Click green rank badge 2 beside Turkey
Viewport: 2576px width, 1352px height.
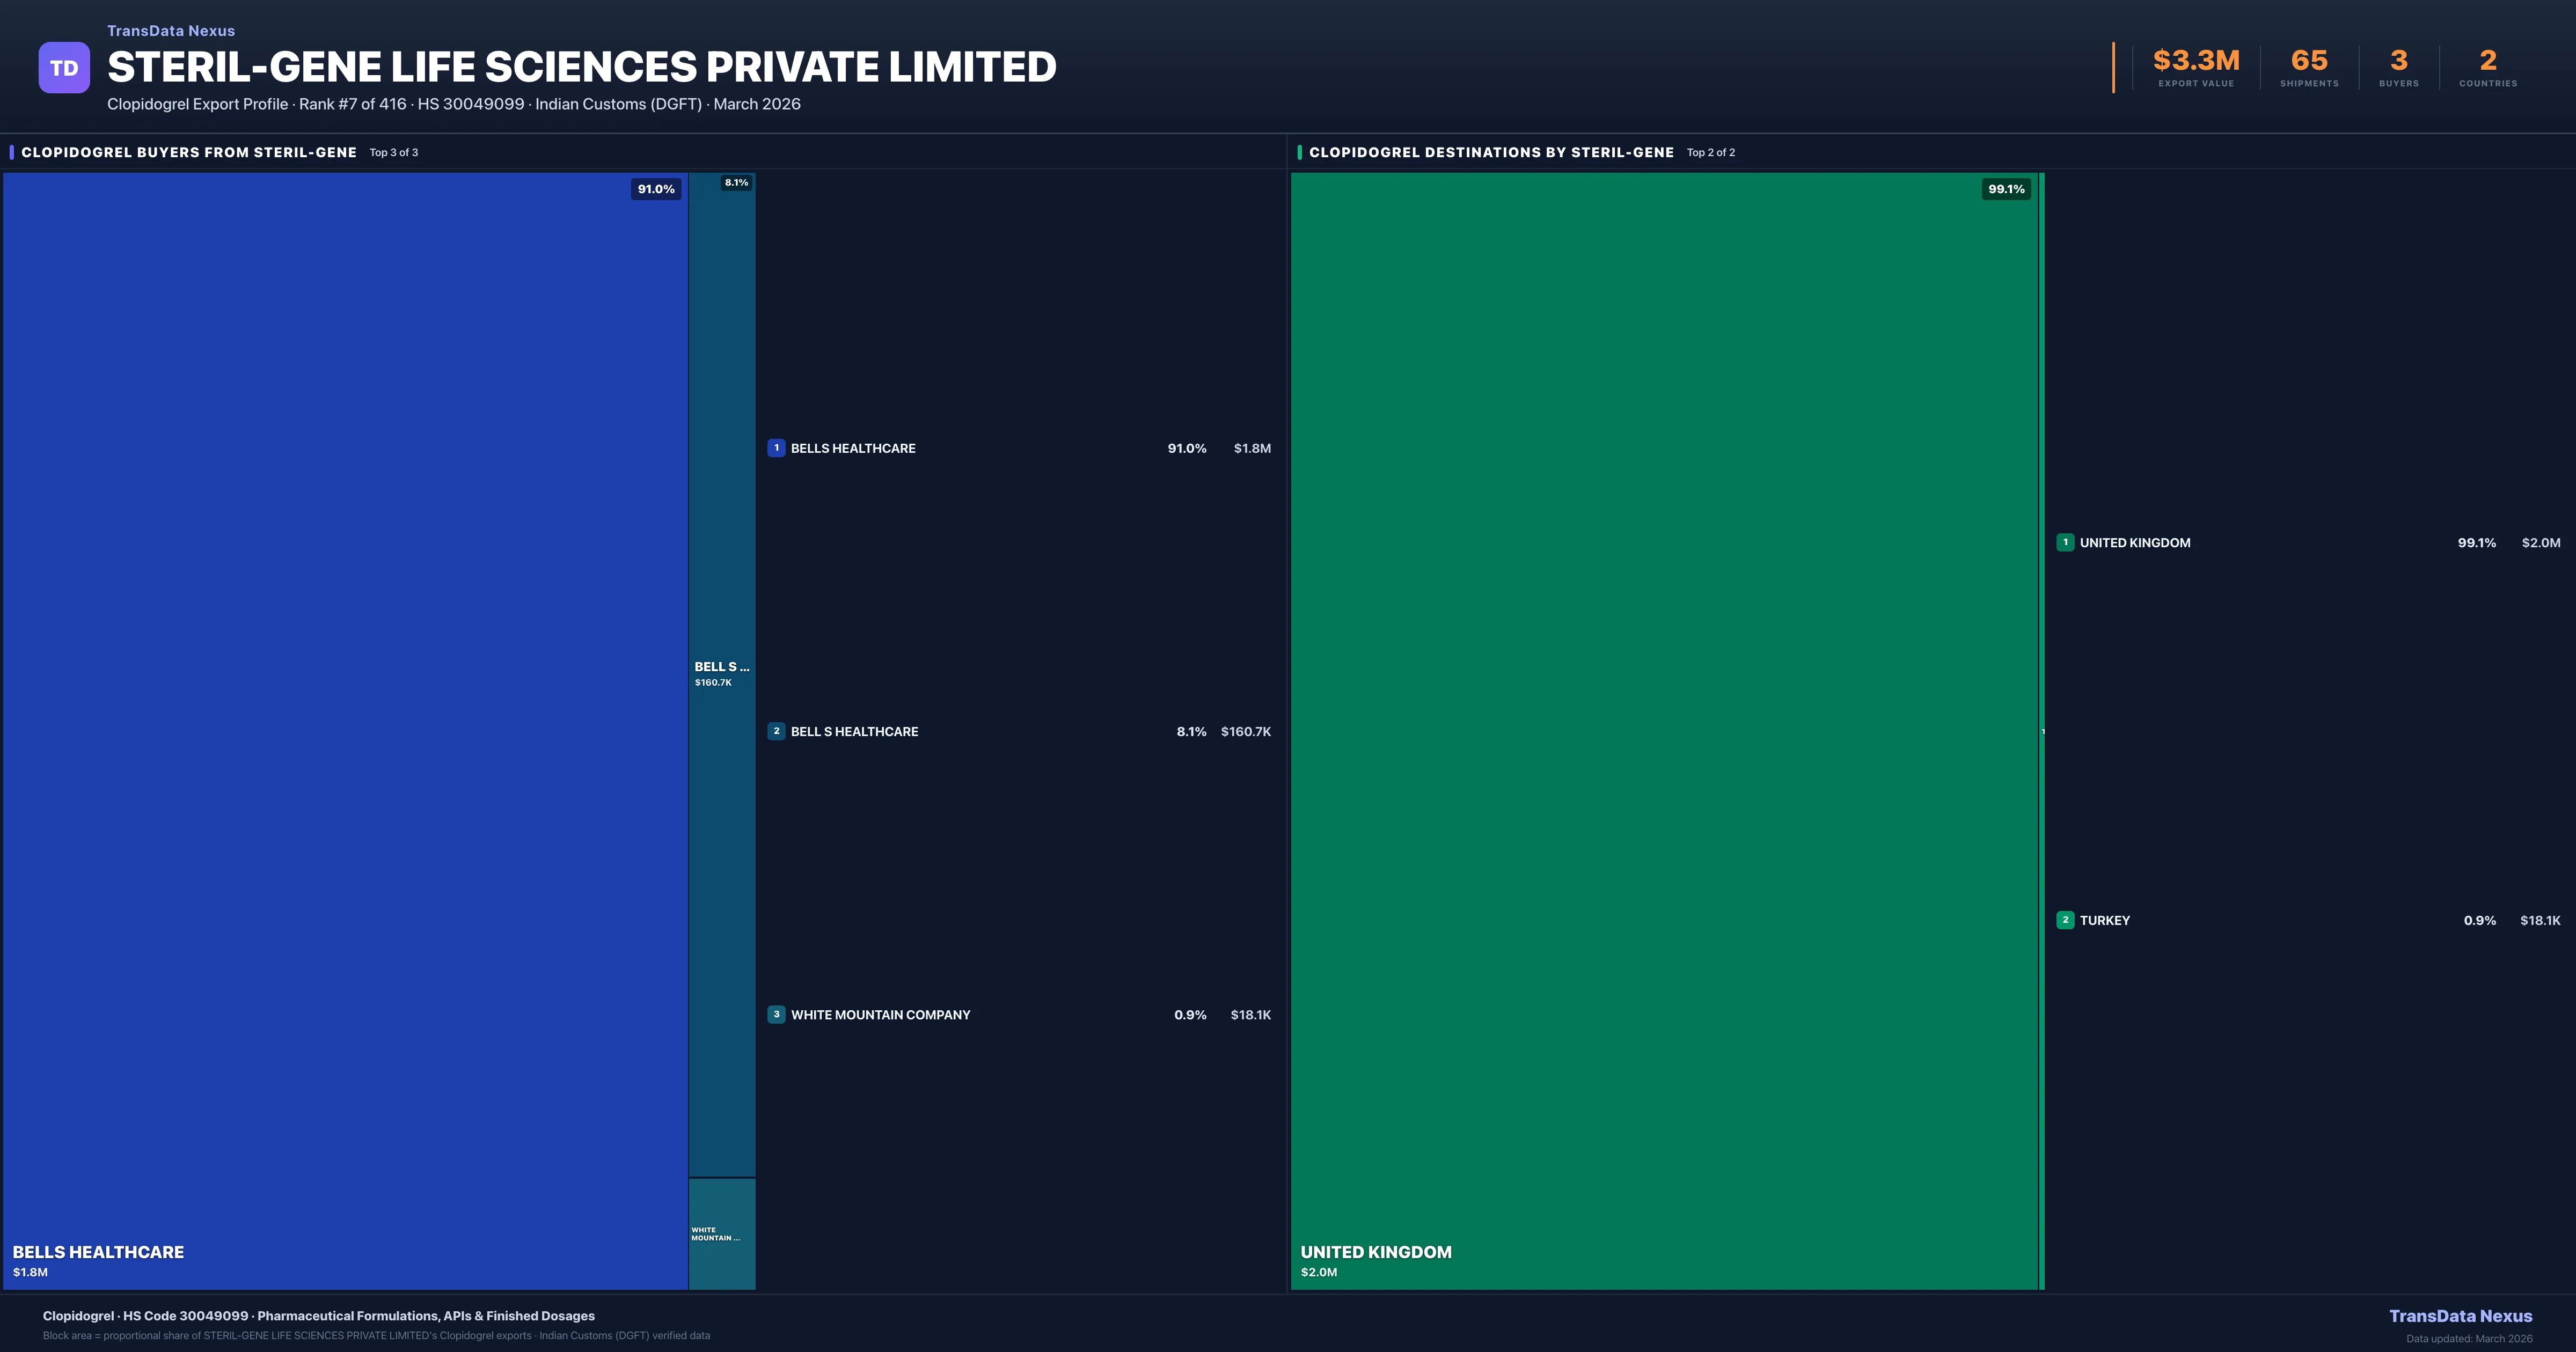point(2065,920)
